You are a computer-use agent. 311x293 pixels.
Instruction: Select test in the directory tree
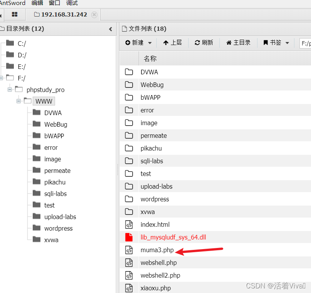[x=49, y=205]
